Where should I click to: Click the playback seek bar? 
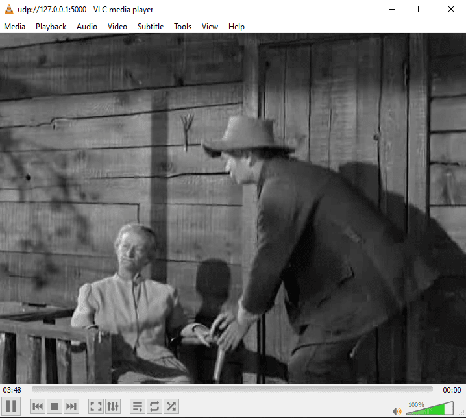[232, 389]
